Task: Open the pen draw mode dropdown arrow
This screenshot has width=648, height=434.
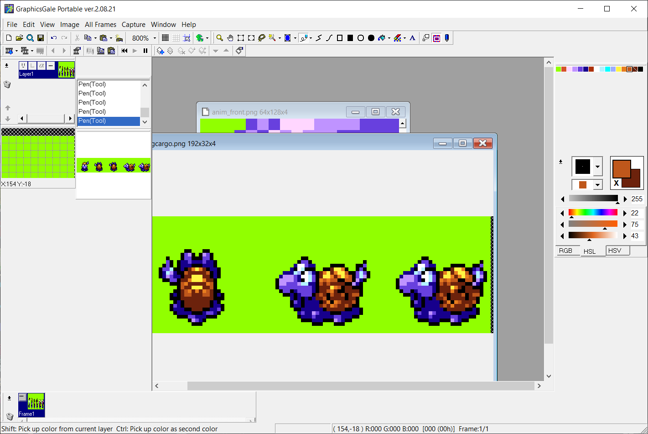Action: tap(311, 38)
